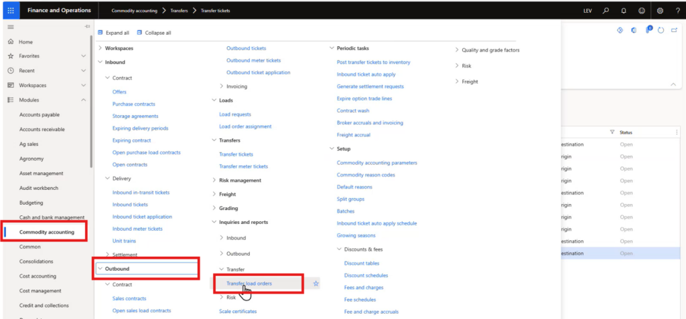Screen dimensions: 686x319
Task: Select LEV company picker
Action: (x=588, y=11)
